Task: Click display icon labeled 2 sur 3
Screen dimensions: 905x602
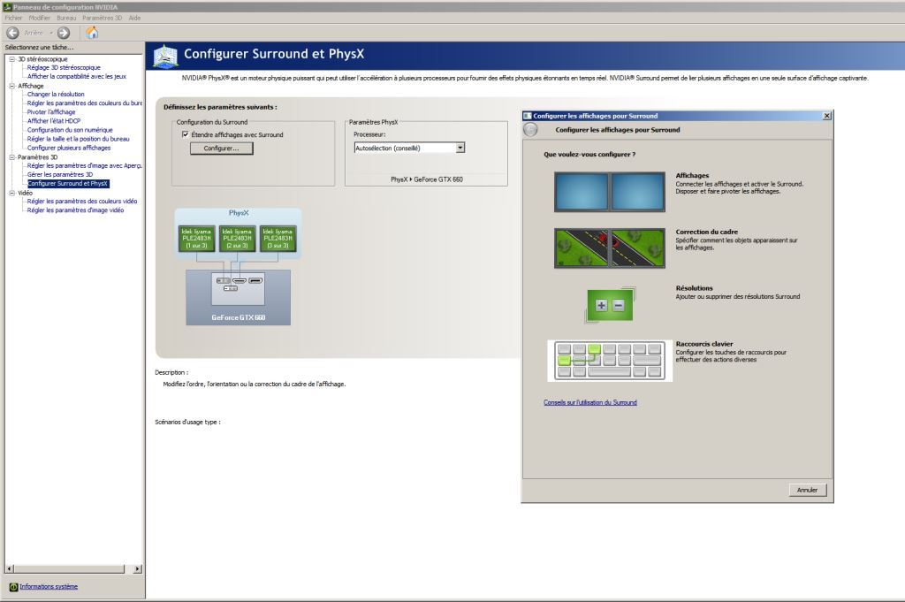Action: tap(237, 239)
